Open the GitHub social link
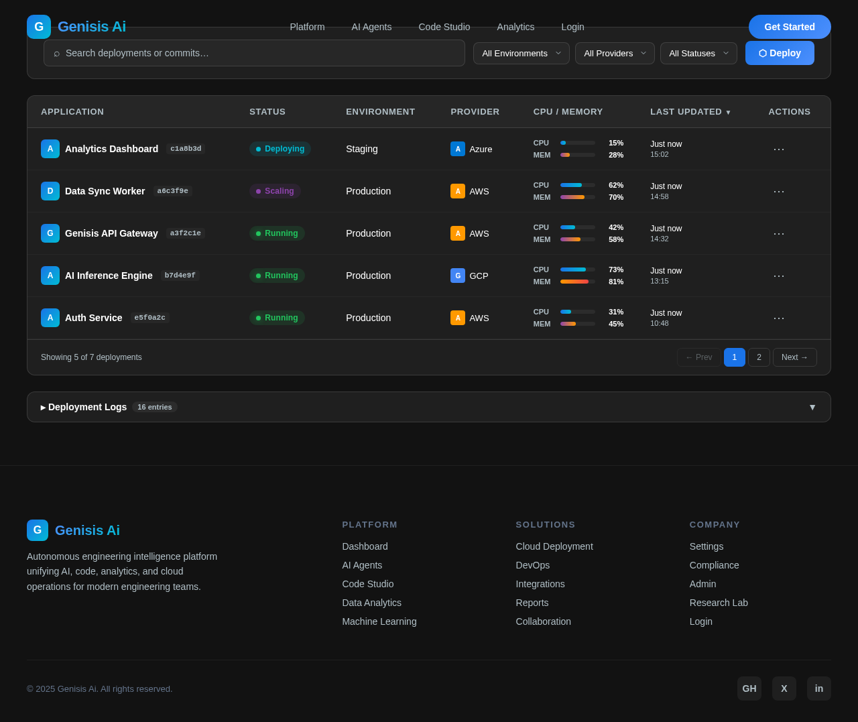Viewport: 858px width, 722px height. (749, 688)
